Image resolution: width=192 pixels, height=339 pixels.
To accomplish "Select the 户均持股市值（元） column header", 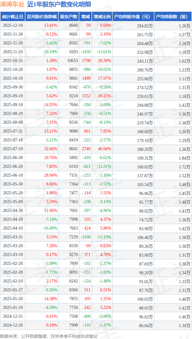I will point(133,17).
